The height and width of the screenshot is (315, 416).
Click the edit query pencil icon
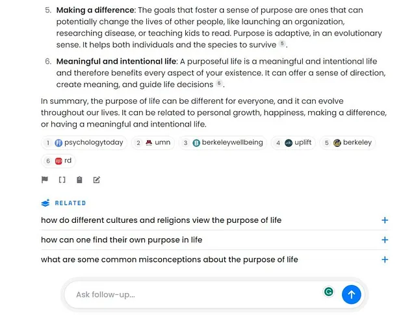click(97, 180)
